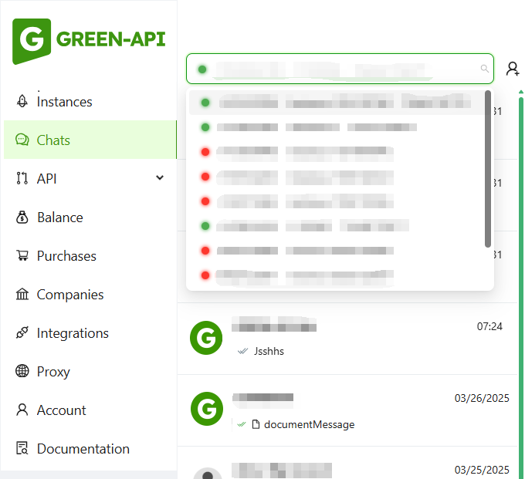The height and width of the screenshot is (479, 525).
Task: Open the Account menu item
Action: coord(61,410)
